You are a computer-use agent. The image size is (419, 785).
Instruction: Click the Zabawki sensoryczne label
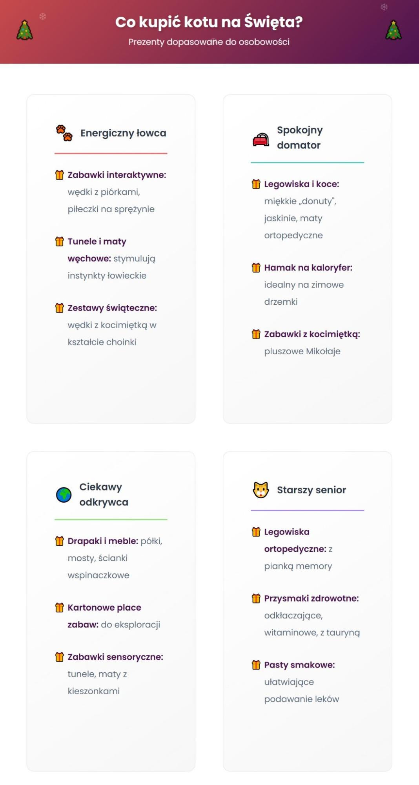(115, 657)
